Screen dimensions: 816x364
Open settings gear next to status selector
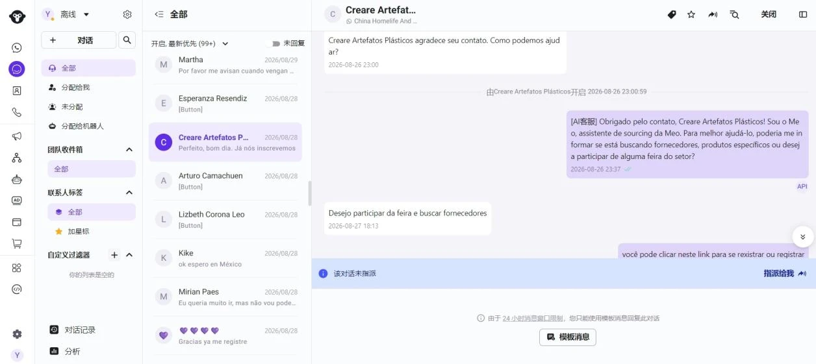[x=127, y=14]
